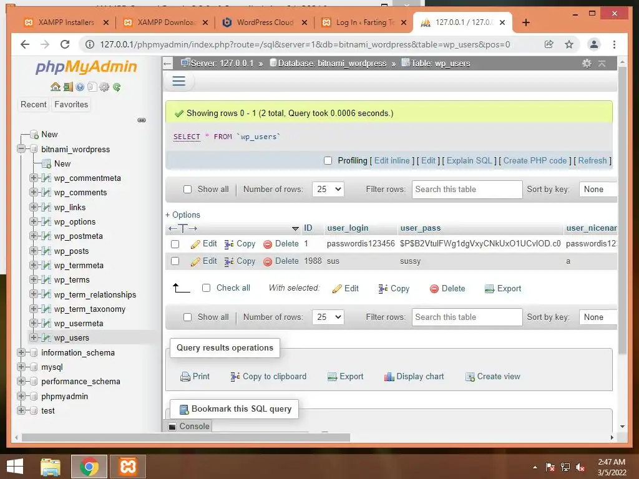
Task: Enable lower Show all checkbox
Action: pos(187,317)
